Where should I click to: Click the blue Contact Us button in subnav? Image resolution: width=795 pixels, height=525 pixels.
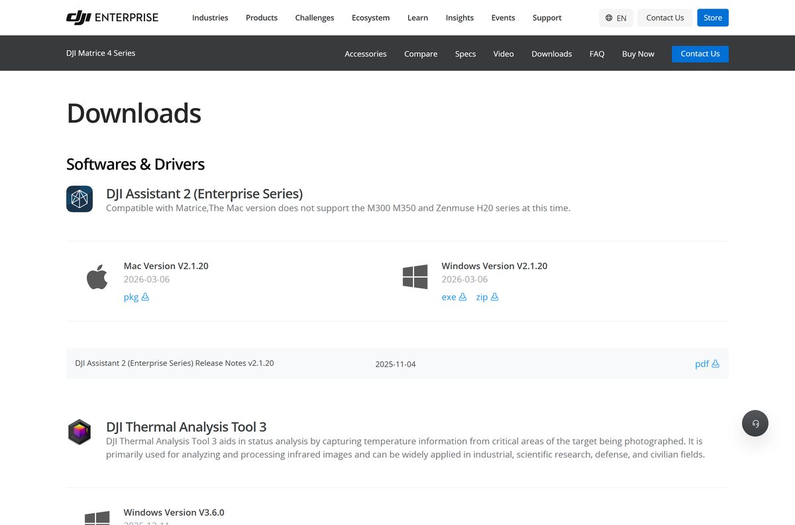(x=700, y=54)
